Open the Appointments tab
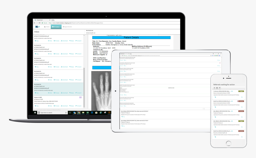The height and width of the screenshot is (158, 256). [x=67, y=27]
